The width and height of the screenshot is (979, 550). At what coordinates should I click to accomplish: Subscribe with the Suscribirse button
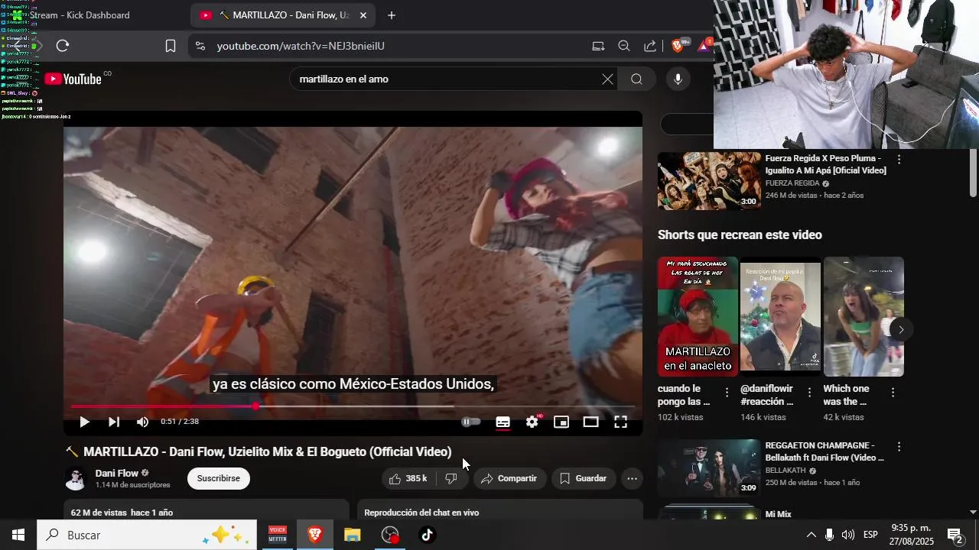[x=219, y=478]
